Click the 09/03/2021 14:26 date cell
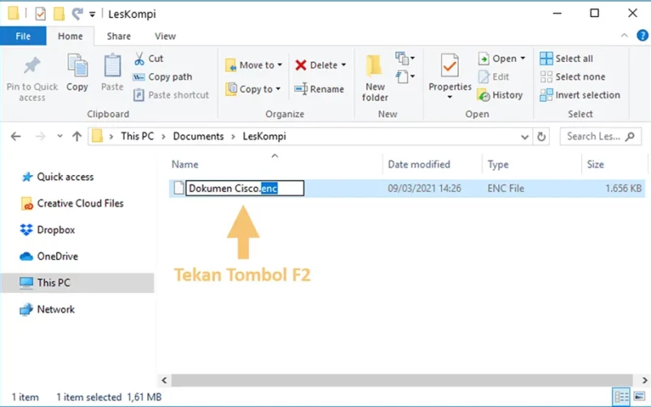The height and width of the screenshot is (407, 651). 424,189
